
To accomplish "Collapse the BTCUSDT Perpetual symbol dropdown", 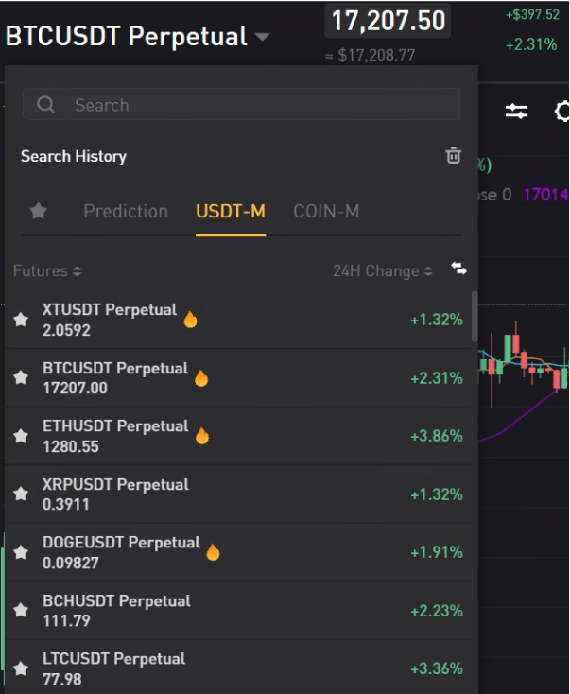I will [262, 38].
